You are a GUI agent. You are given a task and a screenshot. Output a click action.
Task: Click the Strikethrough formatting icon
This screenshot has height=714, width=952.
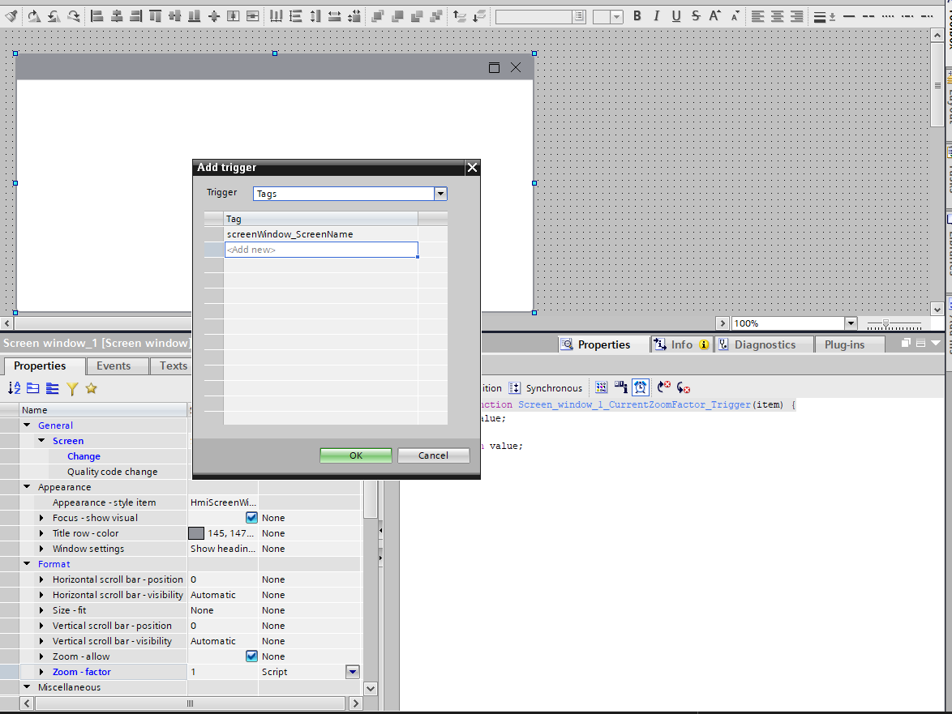696,16
